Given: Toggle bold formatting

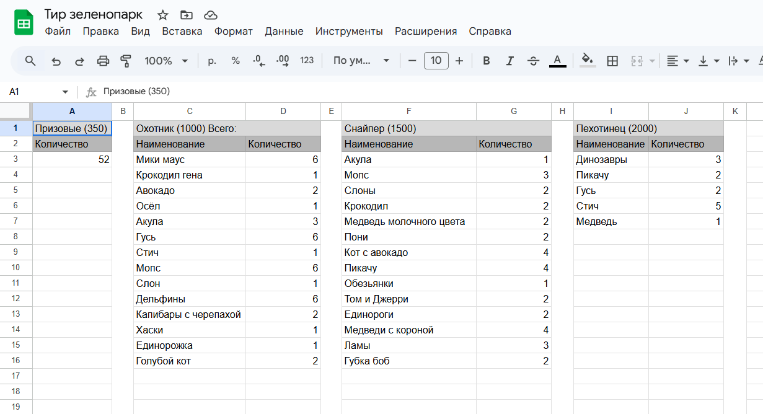Looking at the screenshot, I should point(487,61).
